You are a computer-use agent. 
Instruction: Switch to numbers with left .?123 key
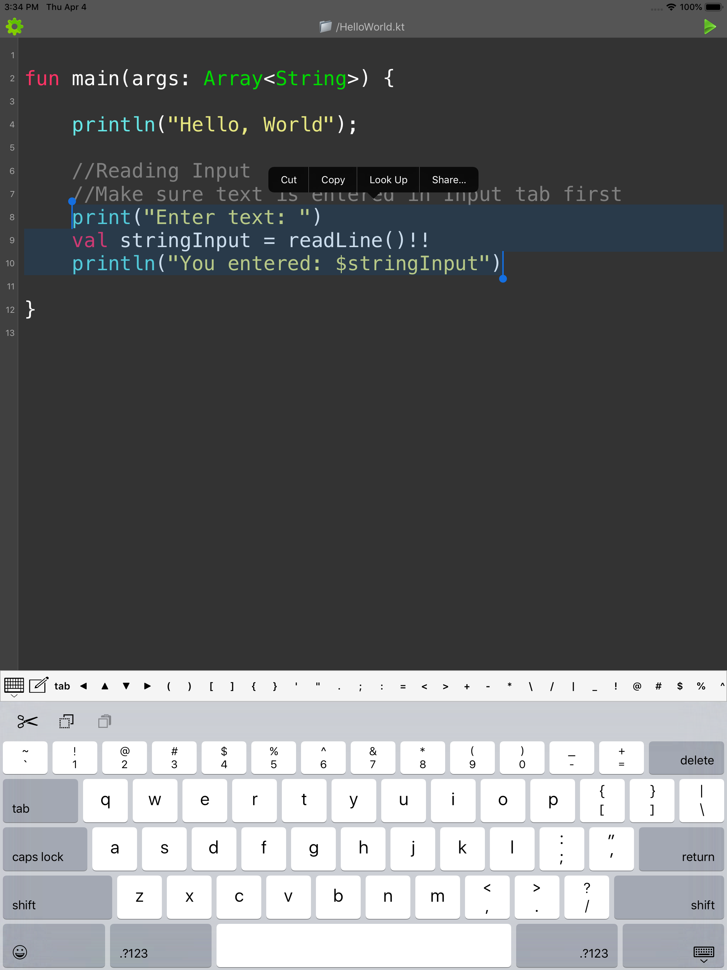[x=160, y=946]
